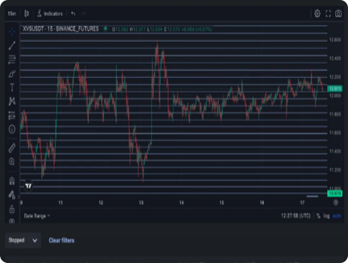The image size is (348, 263).
Task: Expand the Date Range menu
Action: pos(37,216)
